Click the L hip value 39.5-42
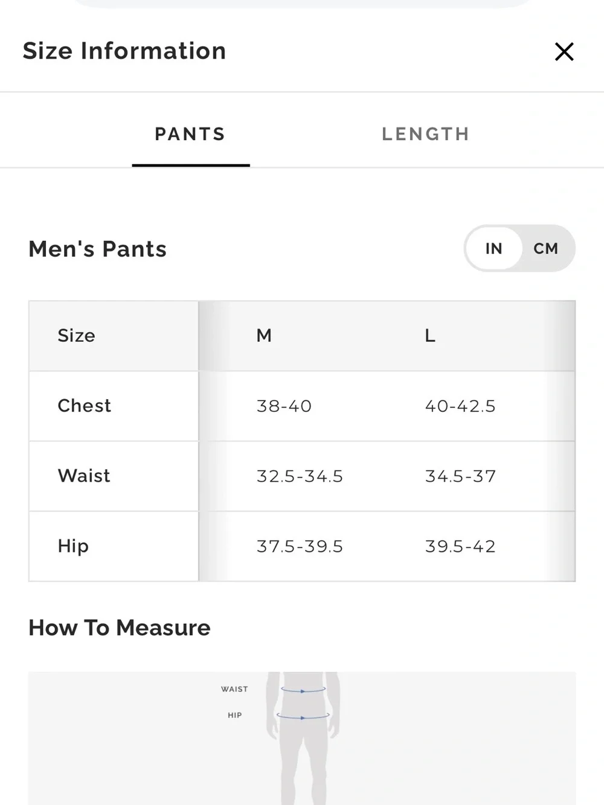Screen dimensions: 604x805 [460, 547]
